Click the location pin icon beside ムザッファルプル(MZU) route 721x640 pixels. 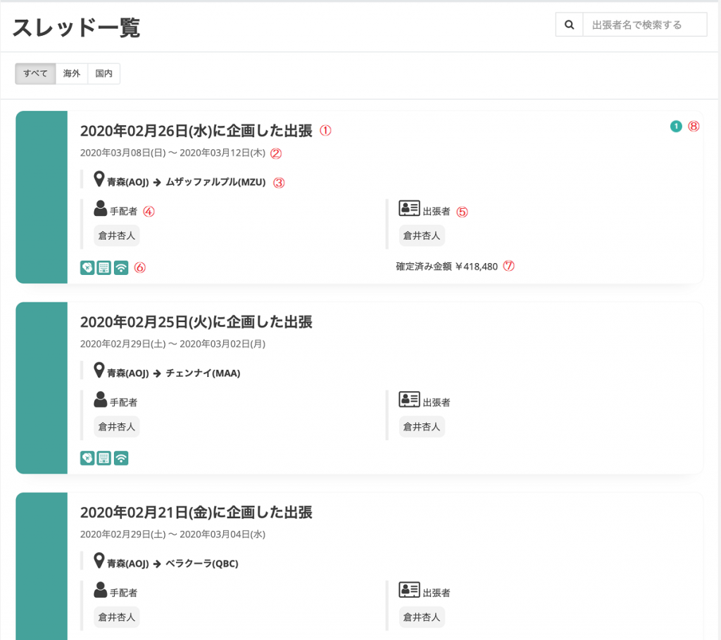coord(99,180)
